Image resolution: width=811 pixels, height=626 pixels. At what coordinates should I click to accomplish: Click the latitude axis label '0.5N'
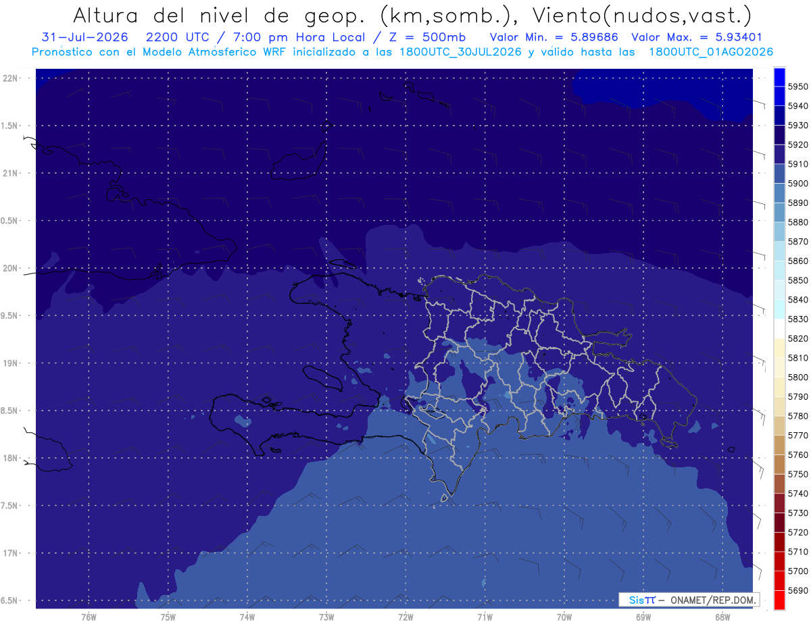10,221
